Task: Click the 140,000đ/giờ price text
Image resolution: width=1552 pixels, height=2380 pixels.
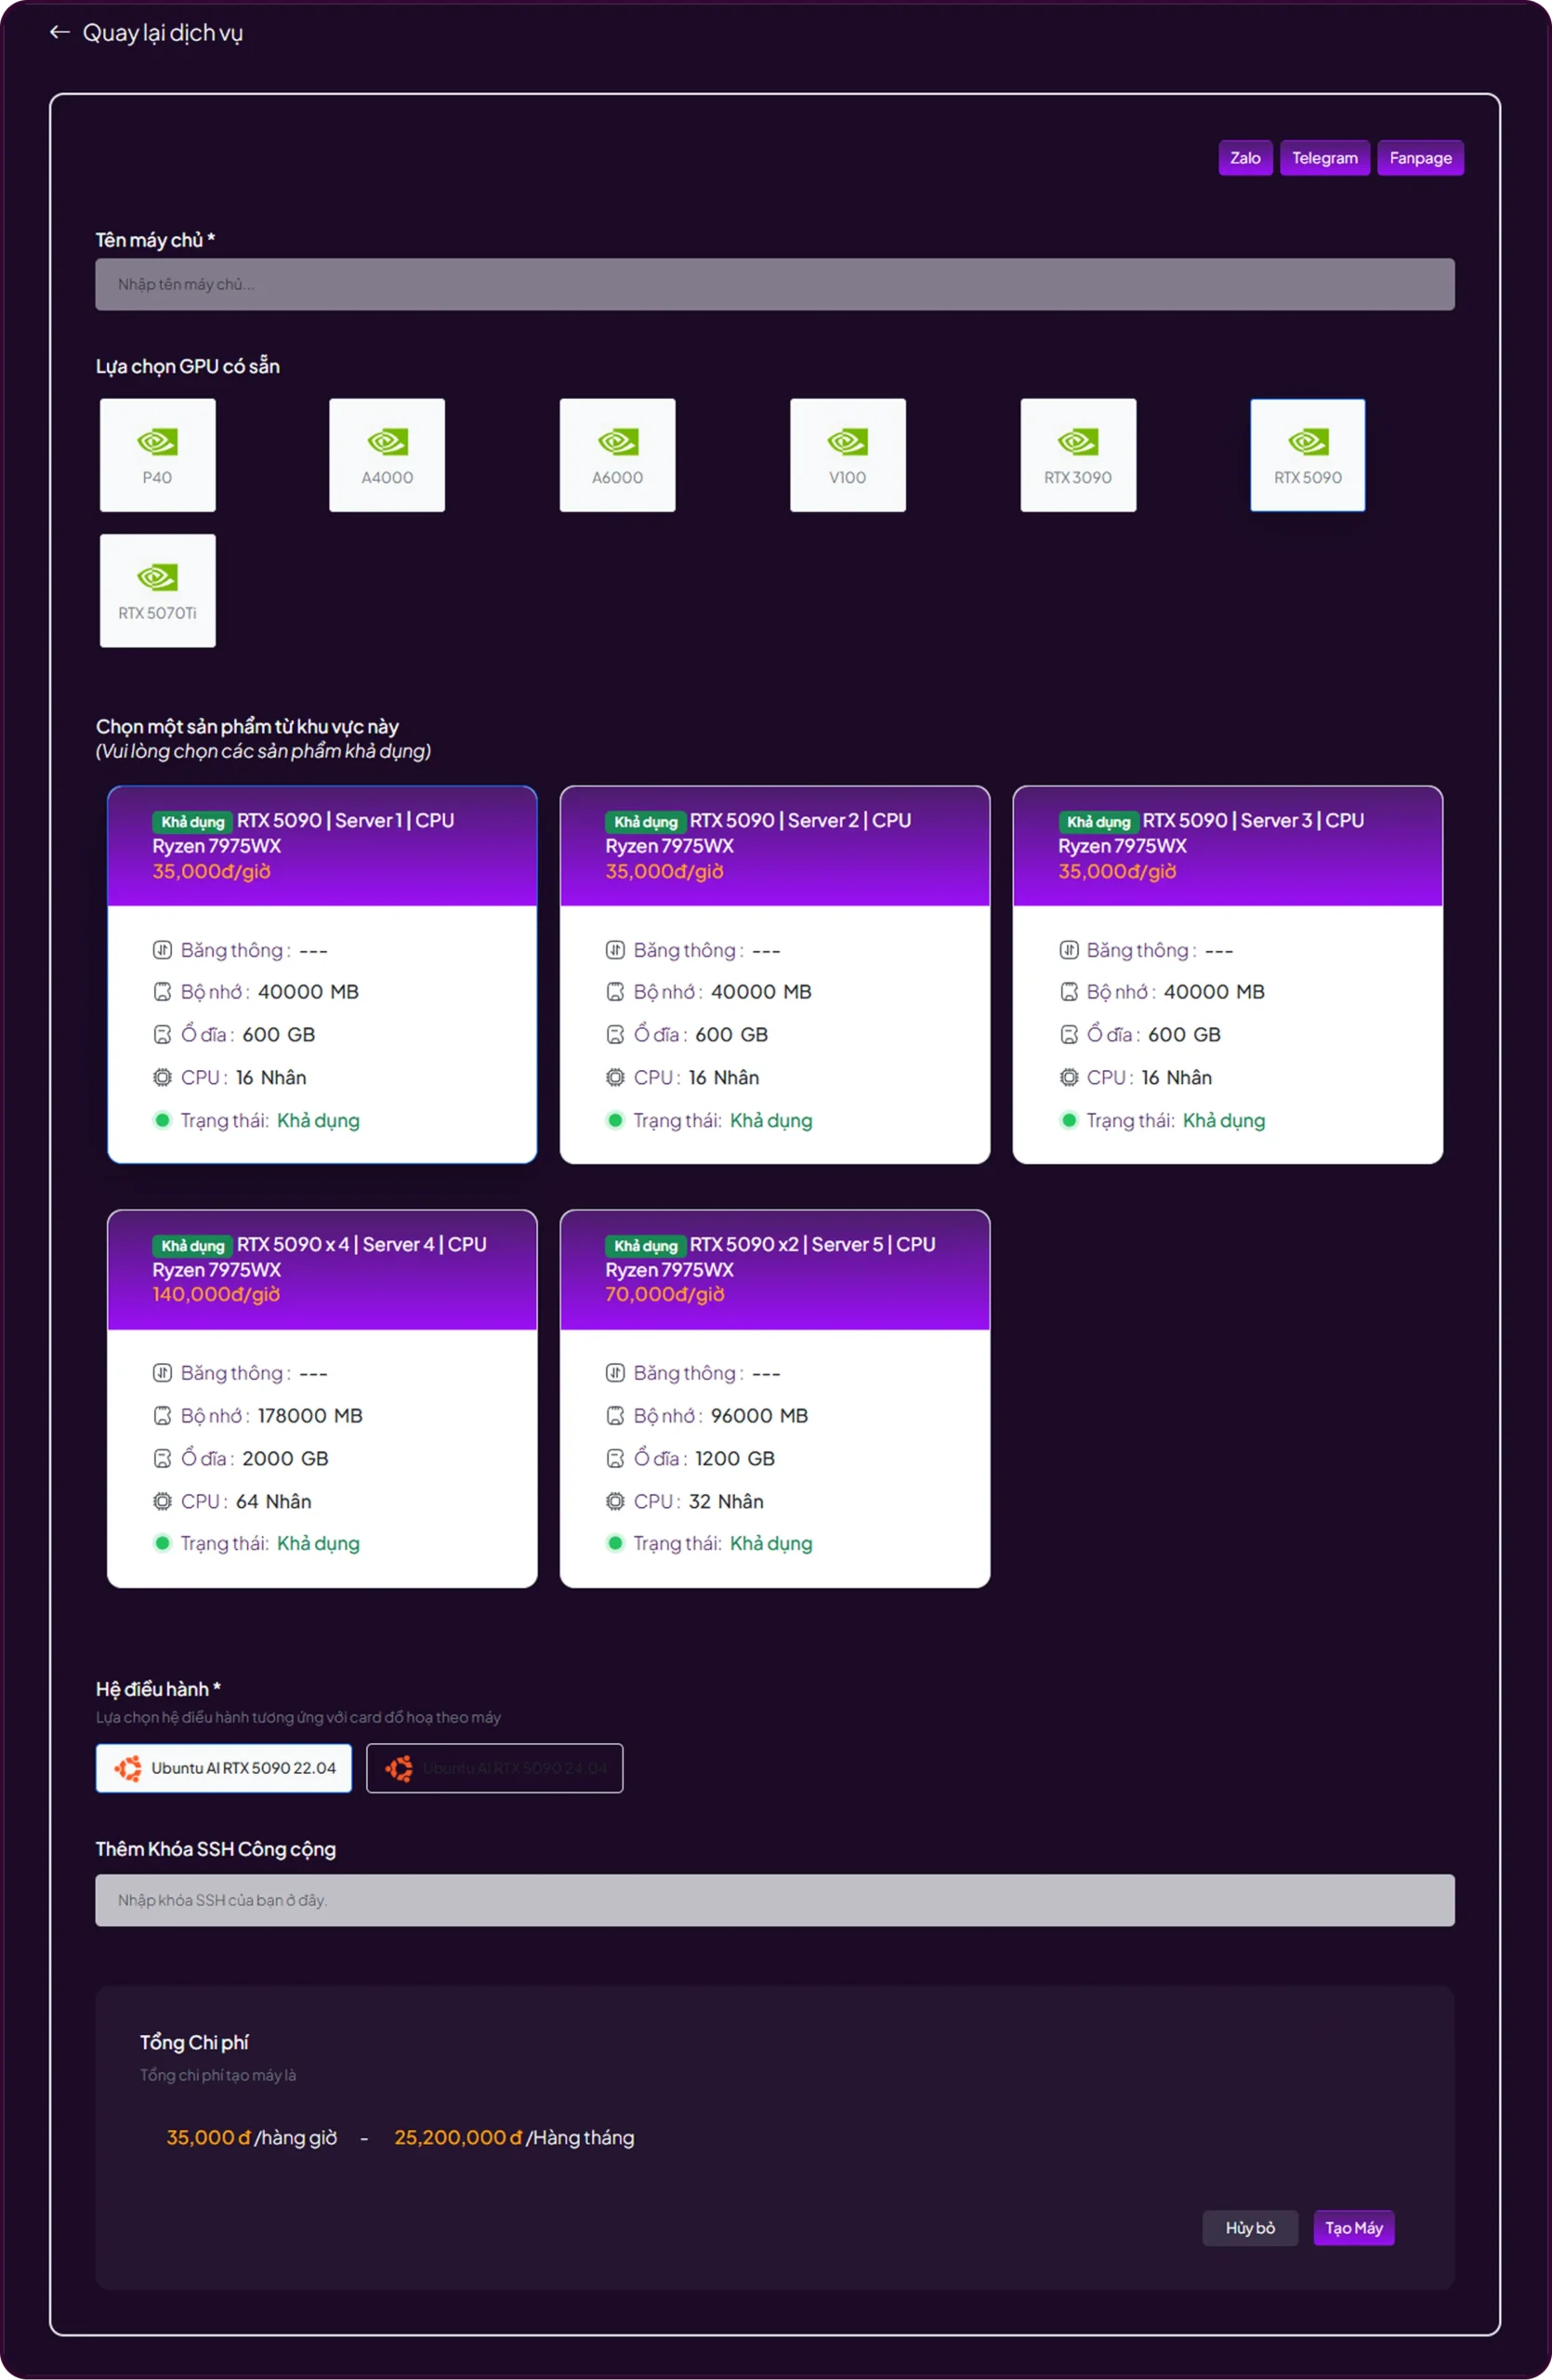Action: pyautogui.click(x=216, y=1294)
